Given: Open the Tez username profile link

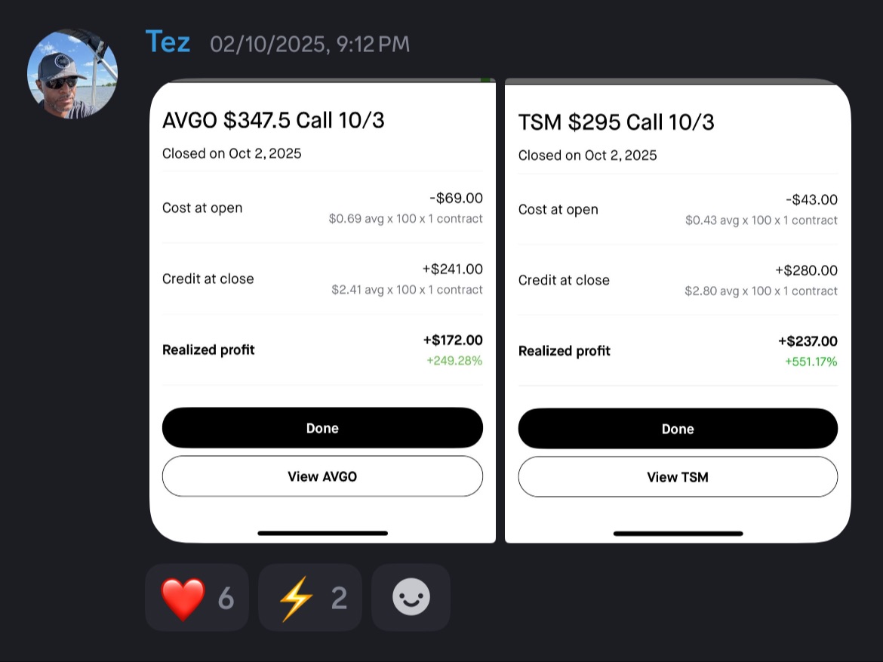Looking at the screenshot, I should [168, 42].
